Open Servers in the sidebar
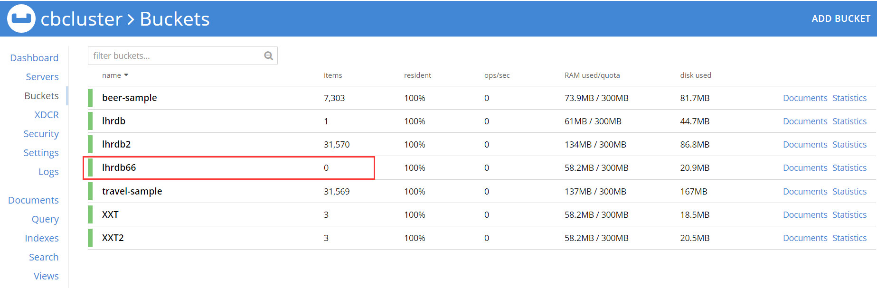Viewport: 877px width, 288px height. point(42,77)
